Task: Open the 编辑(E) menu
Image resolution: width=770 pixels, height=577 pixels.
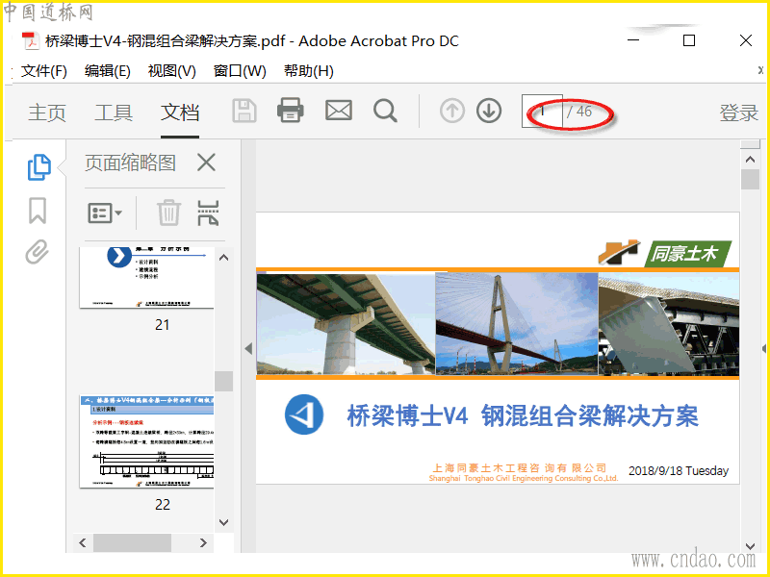Action: (x=108, y=71)
